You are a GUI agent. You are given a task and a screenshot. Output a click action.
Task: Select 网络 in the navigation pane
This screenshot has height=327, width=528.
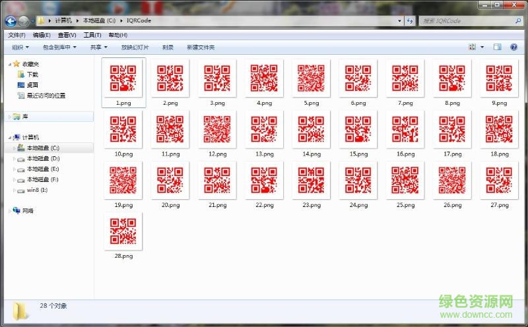click(28, 211)
